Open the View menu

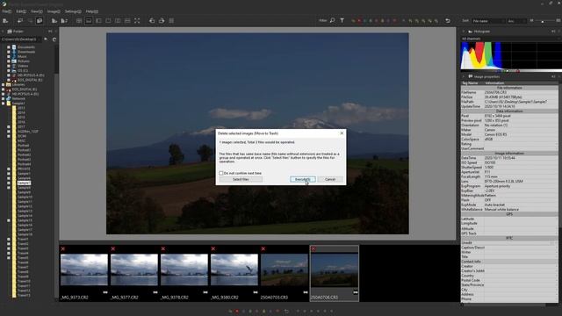point(36,11)
